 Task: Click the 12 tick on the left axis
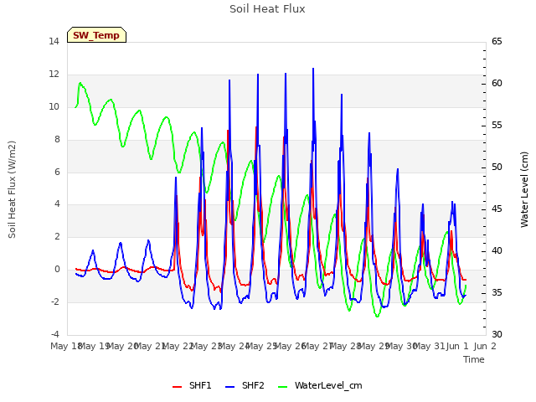(54, 74)
